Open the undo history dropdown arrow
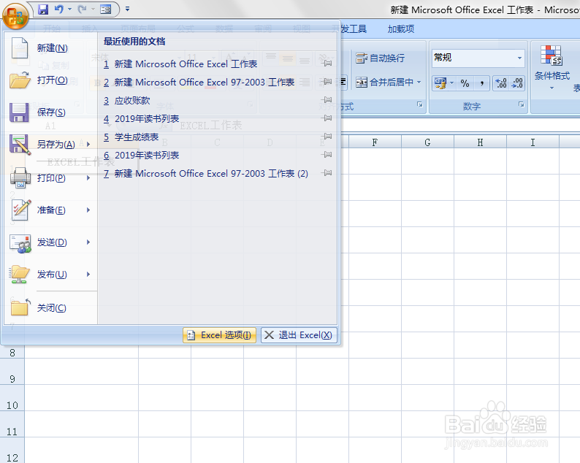The width and height of the screenshot is (580, 463). tap(69, 9)
